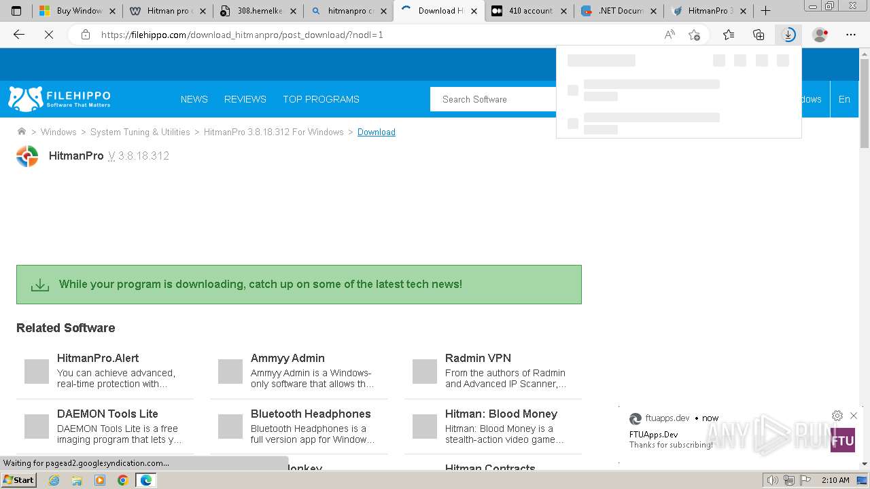Click the browser Back arrow
Image resolution: width=870 pixels, height=489 pixels.
19,35
